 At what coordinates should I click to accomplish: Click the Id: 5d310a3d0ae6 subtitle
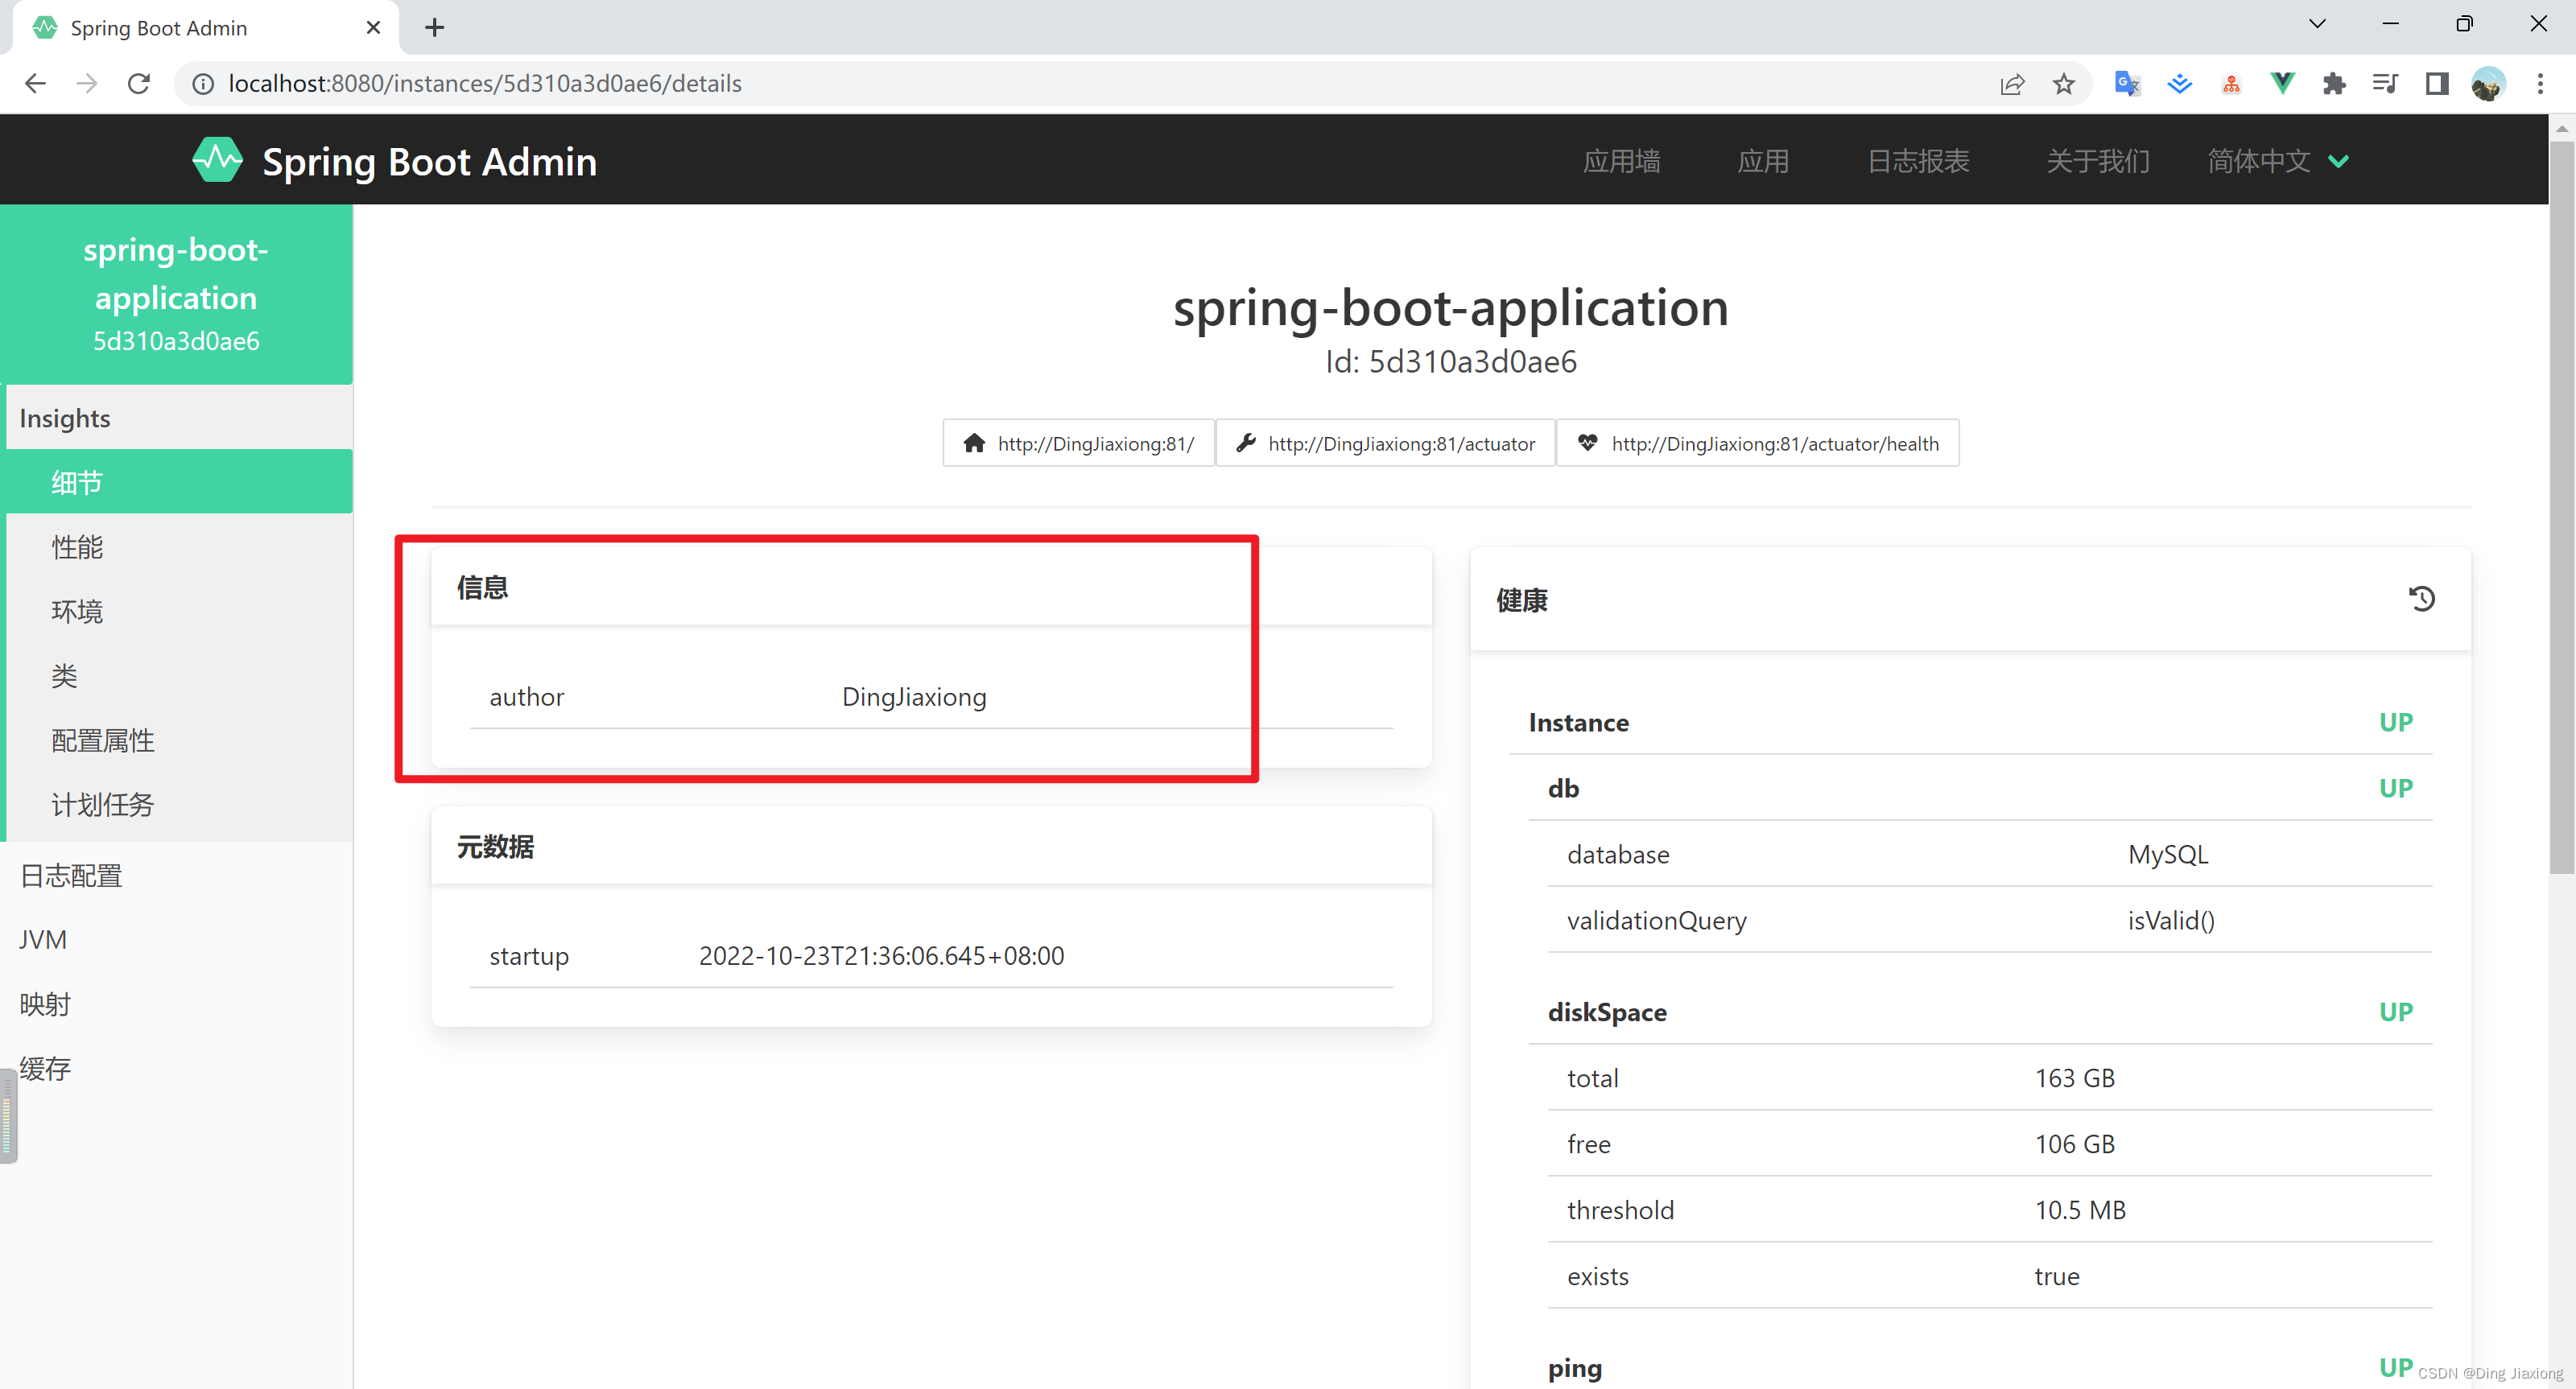1451,362
